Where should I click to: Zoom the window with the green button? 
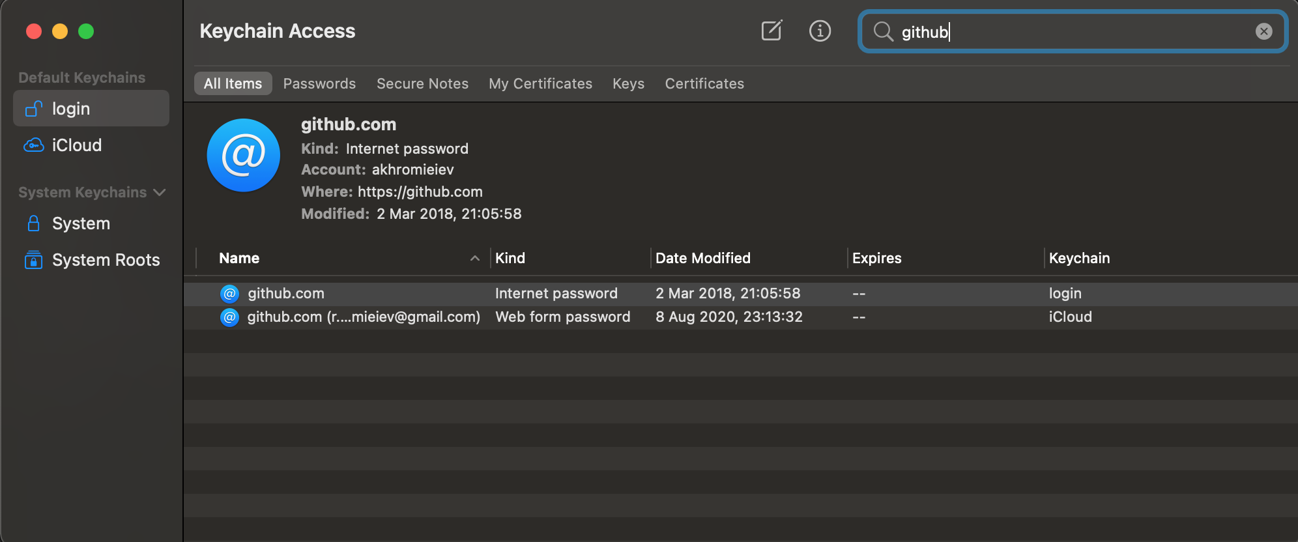(86, 31)
